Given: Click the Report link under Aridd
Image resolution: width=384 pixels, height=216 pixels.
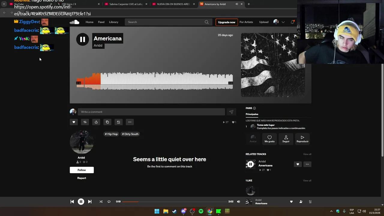Looking at the screenshot, I should coord(82,178).
